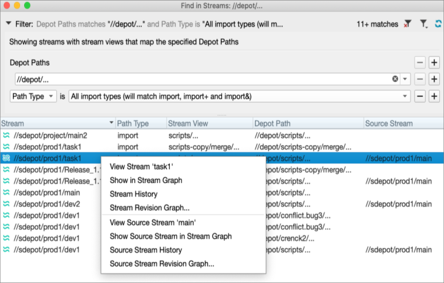Open the depot path history dropdown arrow
The width and height of the screenshot is (444, 283).
[x=405, y=79]
